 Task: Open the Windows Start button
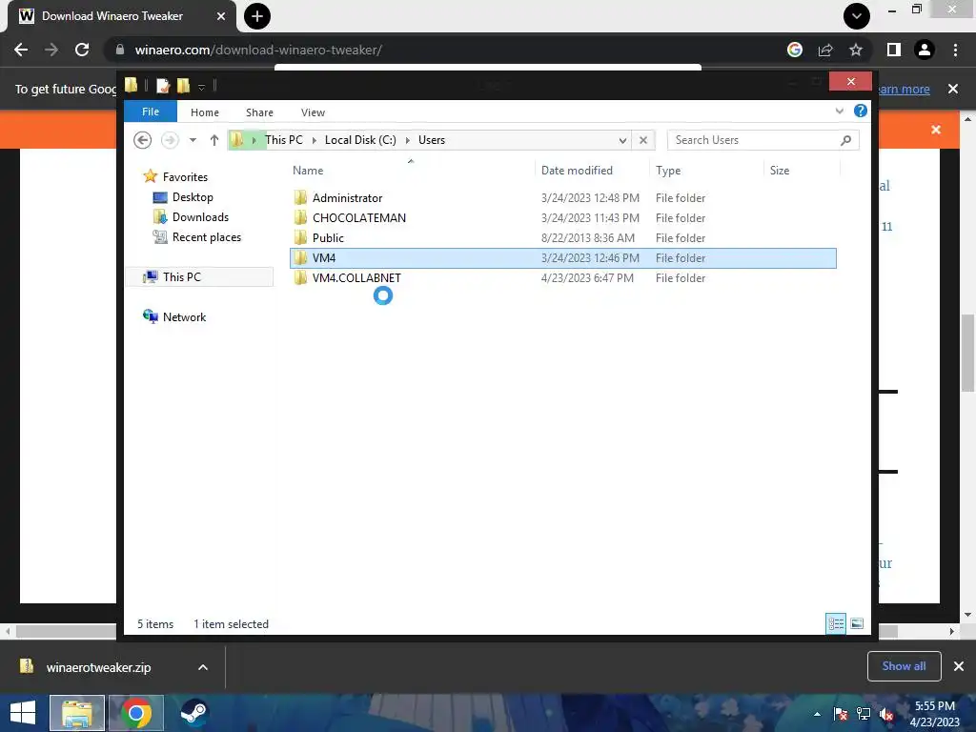coord(23,713)
